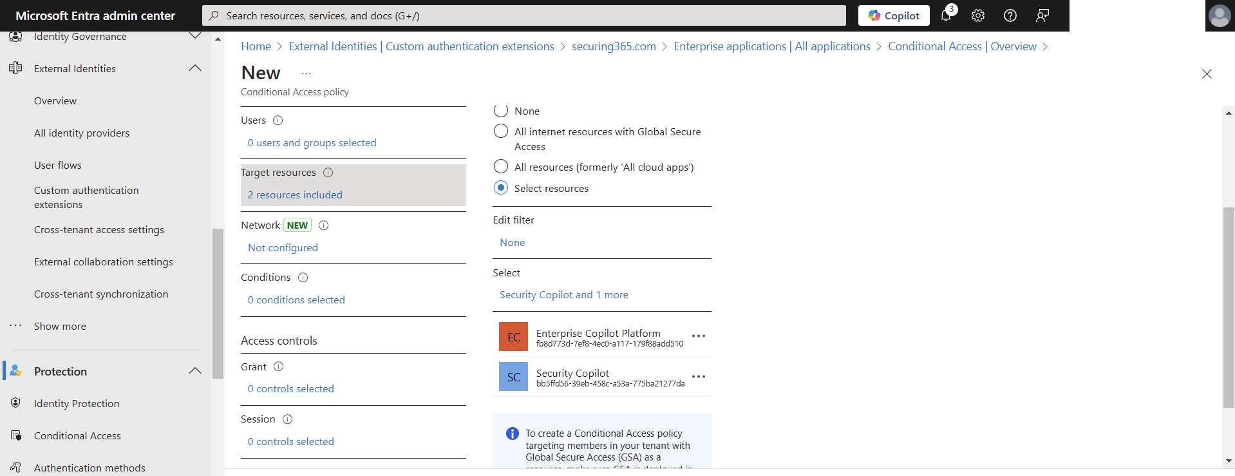This screenshot has height=476, width=1235.
Task: Click the External Identities sidebar icon
Action: (15, 68)
